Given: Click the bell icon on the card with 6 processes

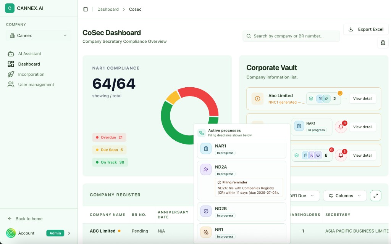Looking at the screenshot, I should [x=341, y=156].
